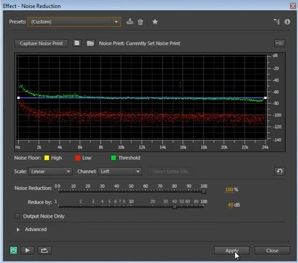The width and height of the screenshot is (298, 263).
Task: Reset the graph curve with the reset icon
Action: tap(280, 171)
